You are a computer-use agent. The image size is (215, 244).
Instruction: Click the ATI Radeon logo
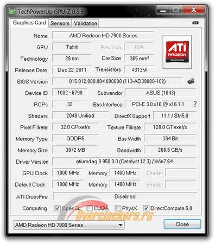coord(177,52)
